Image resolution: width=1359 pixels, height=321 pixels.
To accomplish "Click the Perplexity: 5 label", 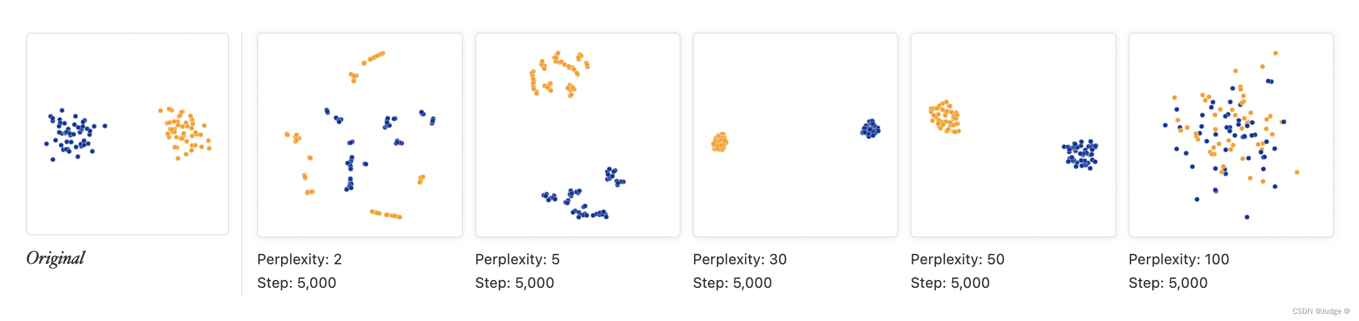I will (517, 259).
